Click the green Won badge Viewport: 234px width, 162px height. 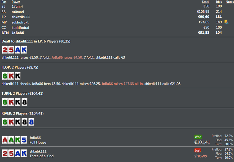point(198,137)
